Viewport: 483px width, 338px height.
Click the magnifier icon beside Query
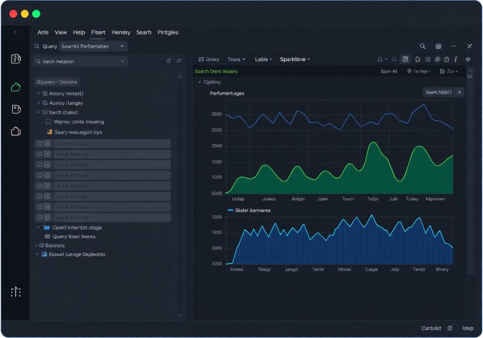[x=37, y=46]
